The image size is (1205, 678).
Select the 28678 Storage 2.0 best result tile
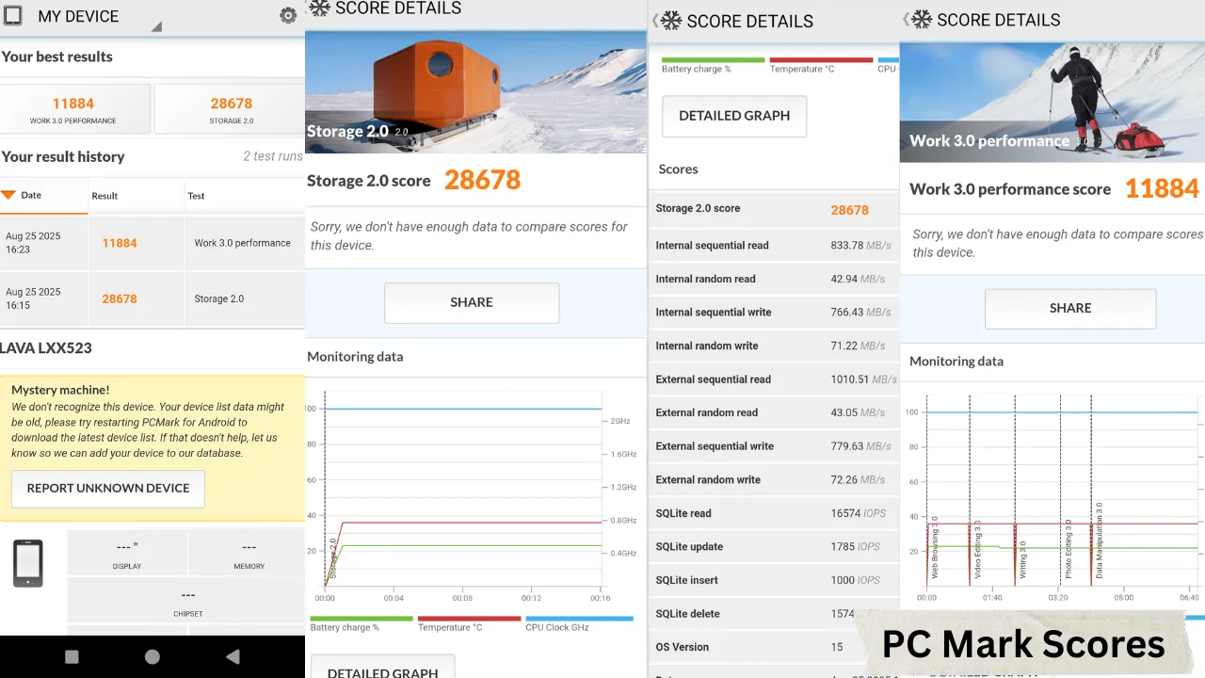tap(231, 109)
